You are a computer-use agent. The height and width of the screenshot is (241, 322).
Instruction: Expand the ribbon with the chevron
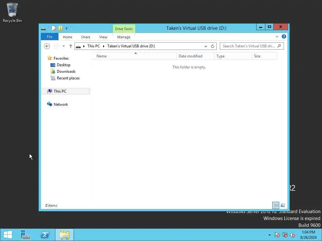tap(277, 37)
